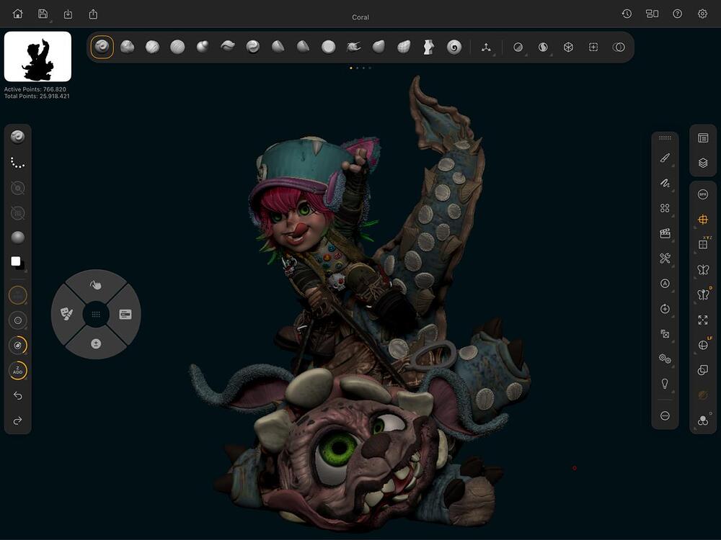
Task: Expand the stroke squiggle menu
Action: coord(665,183)
